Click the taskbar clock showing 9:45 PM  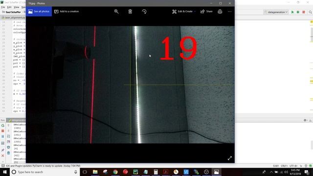click(x=295, y=172)
